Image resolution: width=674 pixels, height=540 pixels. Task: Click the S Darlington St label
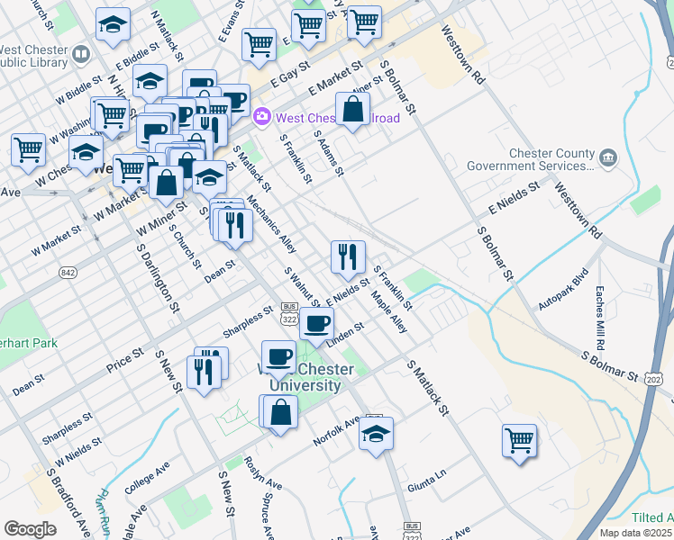pyautogui.click(x=158, y=278)
